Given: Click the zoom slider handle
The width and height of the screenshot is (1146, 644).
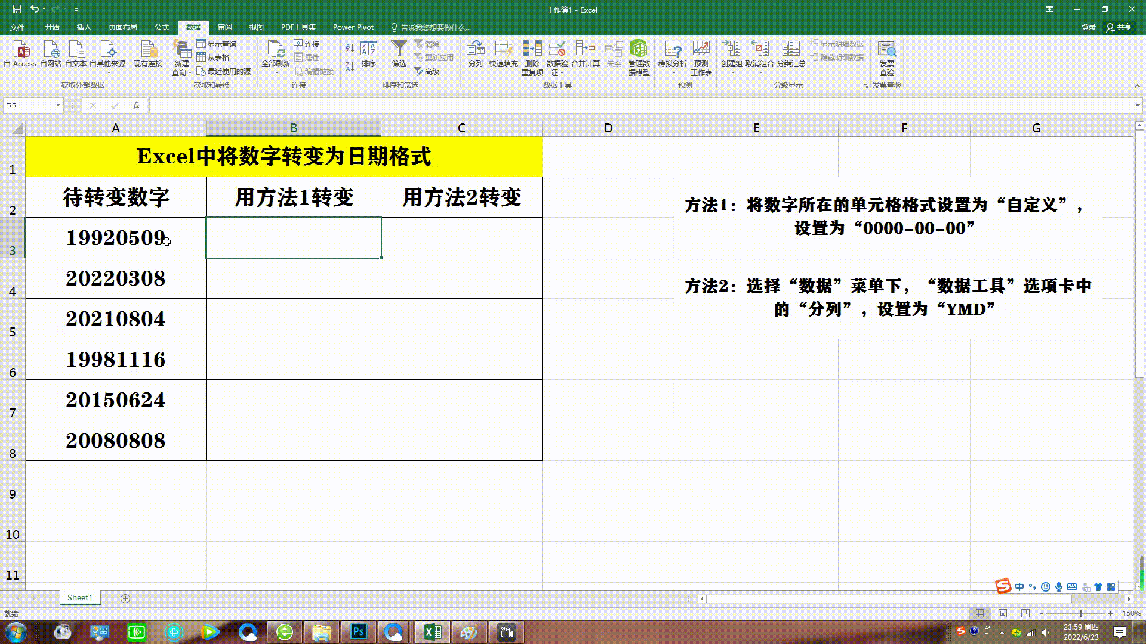Looking at the screenshot, I should click(x=1081, y=613).
